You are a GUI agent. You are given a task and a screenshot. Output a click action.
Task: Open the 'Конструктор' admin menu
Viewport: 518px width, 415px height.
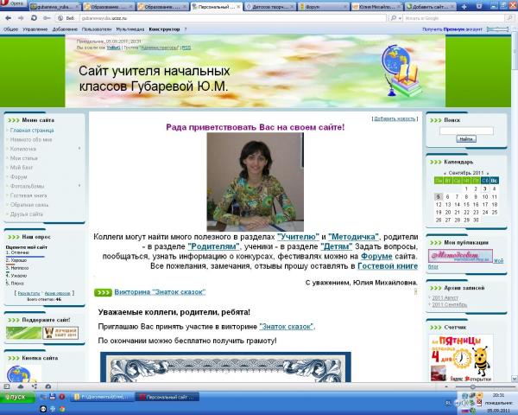(x=164, y=29)
